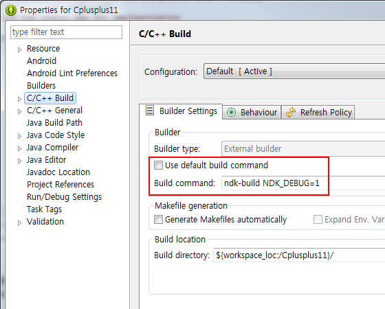385x309 pixels.
Task: Select Android in the properties tree
Action: click(x=41, y=61)
